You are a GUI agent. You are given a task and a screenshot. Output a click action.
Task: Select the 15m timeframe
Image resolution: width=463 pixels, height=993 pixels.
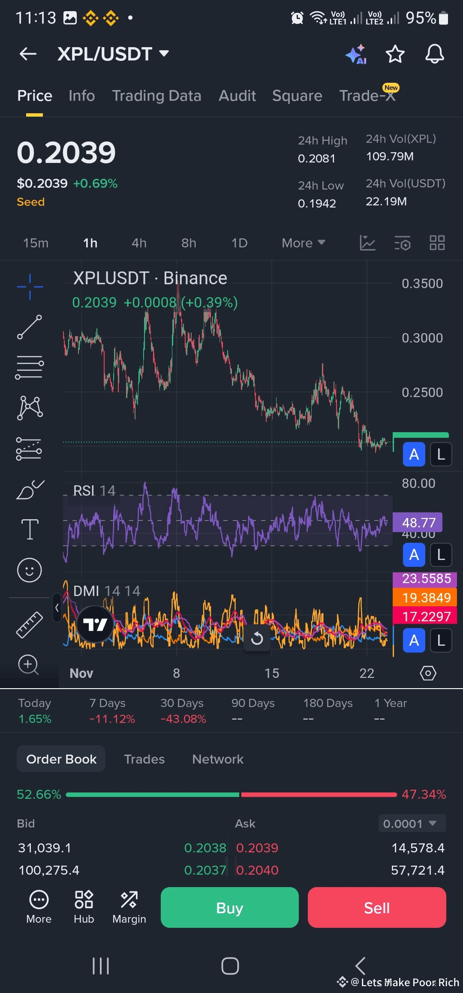[x=36, y=243]
